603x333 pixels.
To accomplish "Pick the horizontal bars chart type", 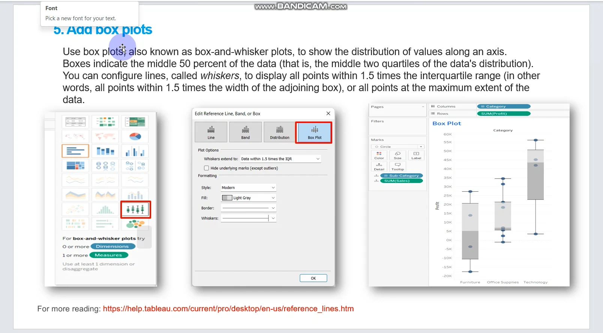I will 75,151.
